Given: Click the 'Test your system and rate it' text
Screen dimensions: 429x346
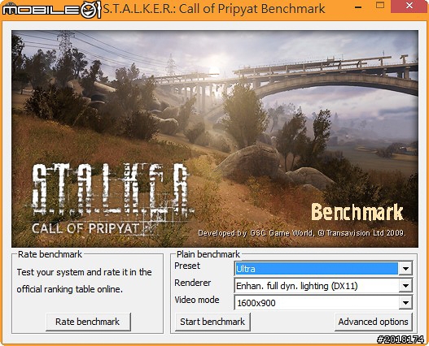Looking at the screenshot, I should pos(85,280).
